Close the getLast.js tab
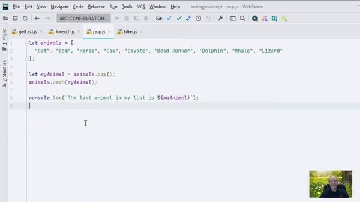 click(41, 31)
